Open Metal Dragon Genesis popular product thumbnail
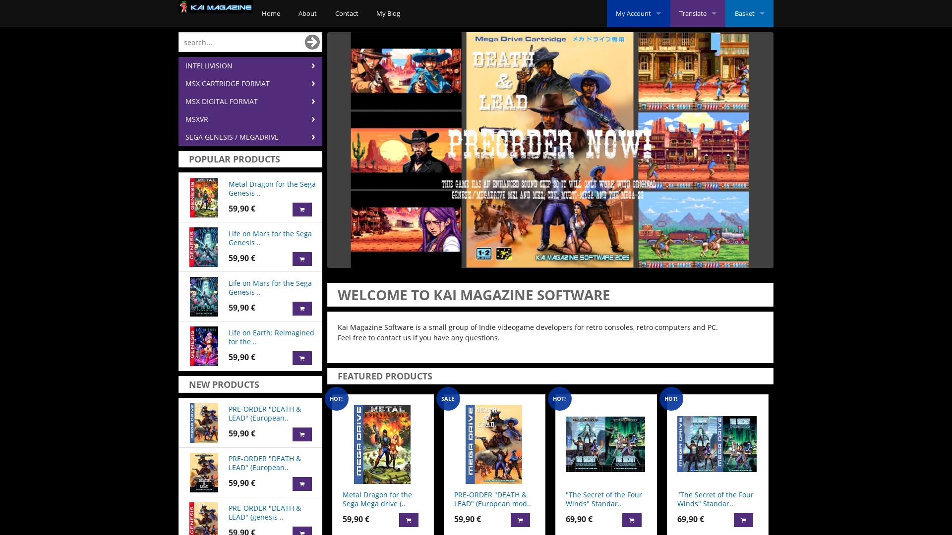 pos(204,198)
